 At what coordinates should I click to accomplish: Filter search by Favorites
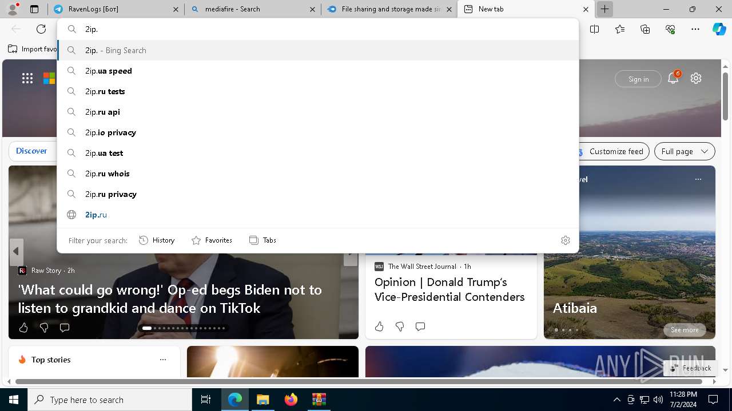212,240
